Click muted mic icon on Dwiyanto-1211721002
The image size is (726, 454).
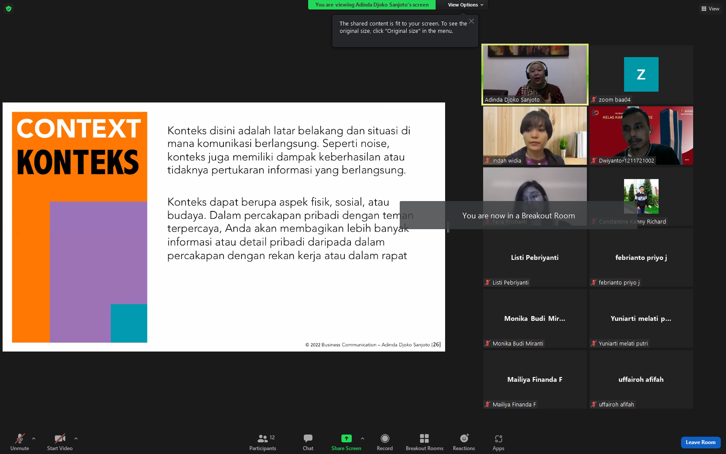[594, 161]
